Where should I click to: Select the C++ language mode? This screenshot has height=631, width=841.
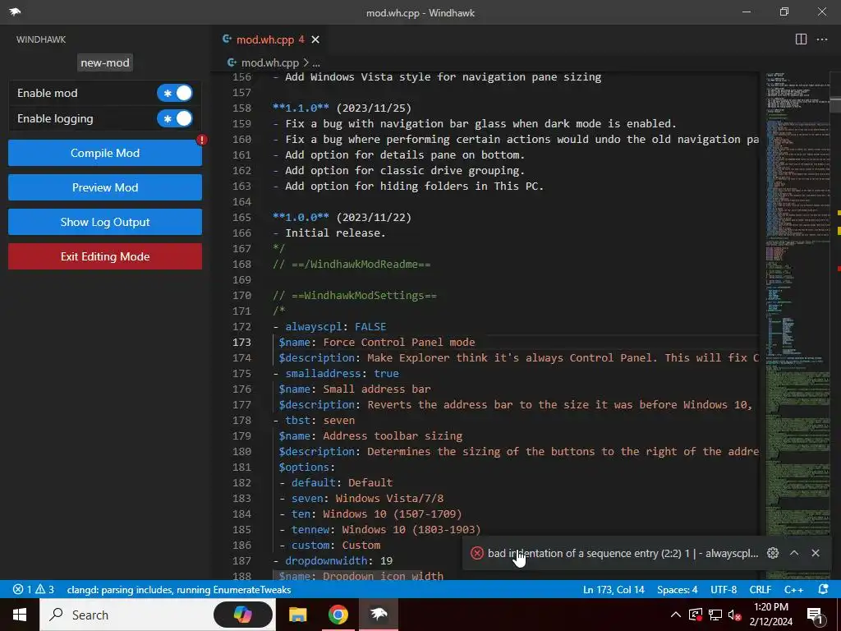(793, 590)
